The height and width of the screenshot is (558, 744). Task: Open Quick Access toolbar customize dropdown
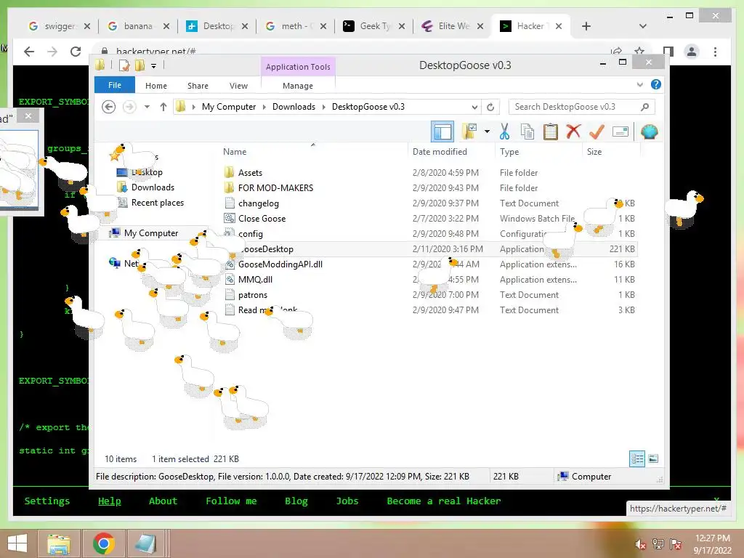click(x=153, y=66)
